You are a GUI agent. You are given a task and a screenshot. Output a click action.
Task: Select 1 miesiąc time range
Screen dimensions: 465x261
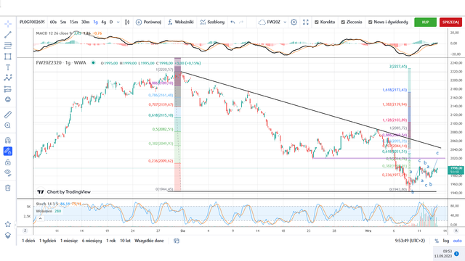tap(69, 241)
